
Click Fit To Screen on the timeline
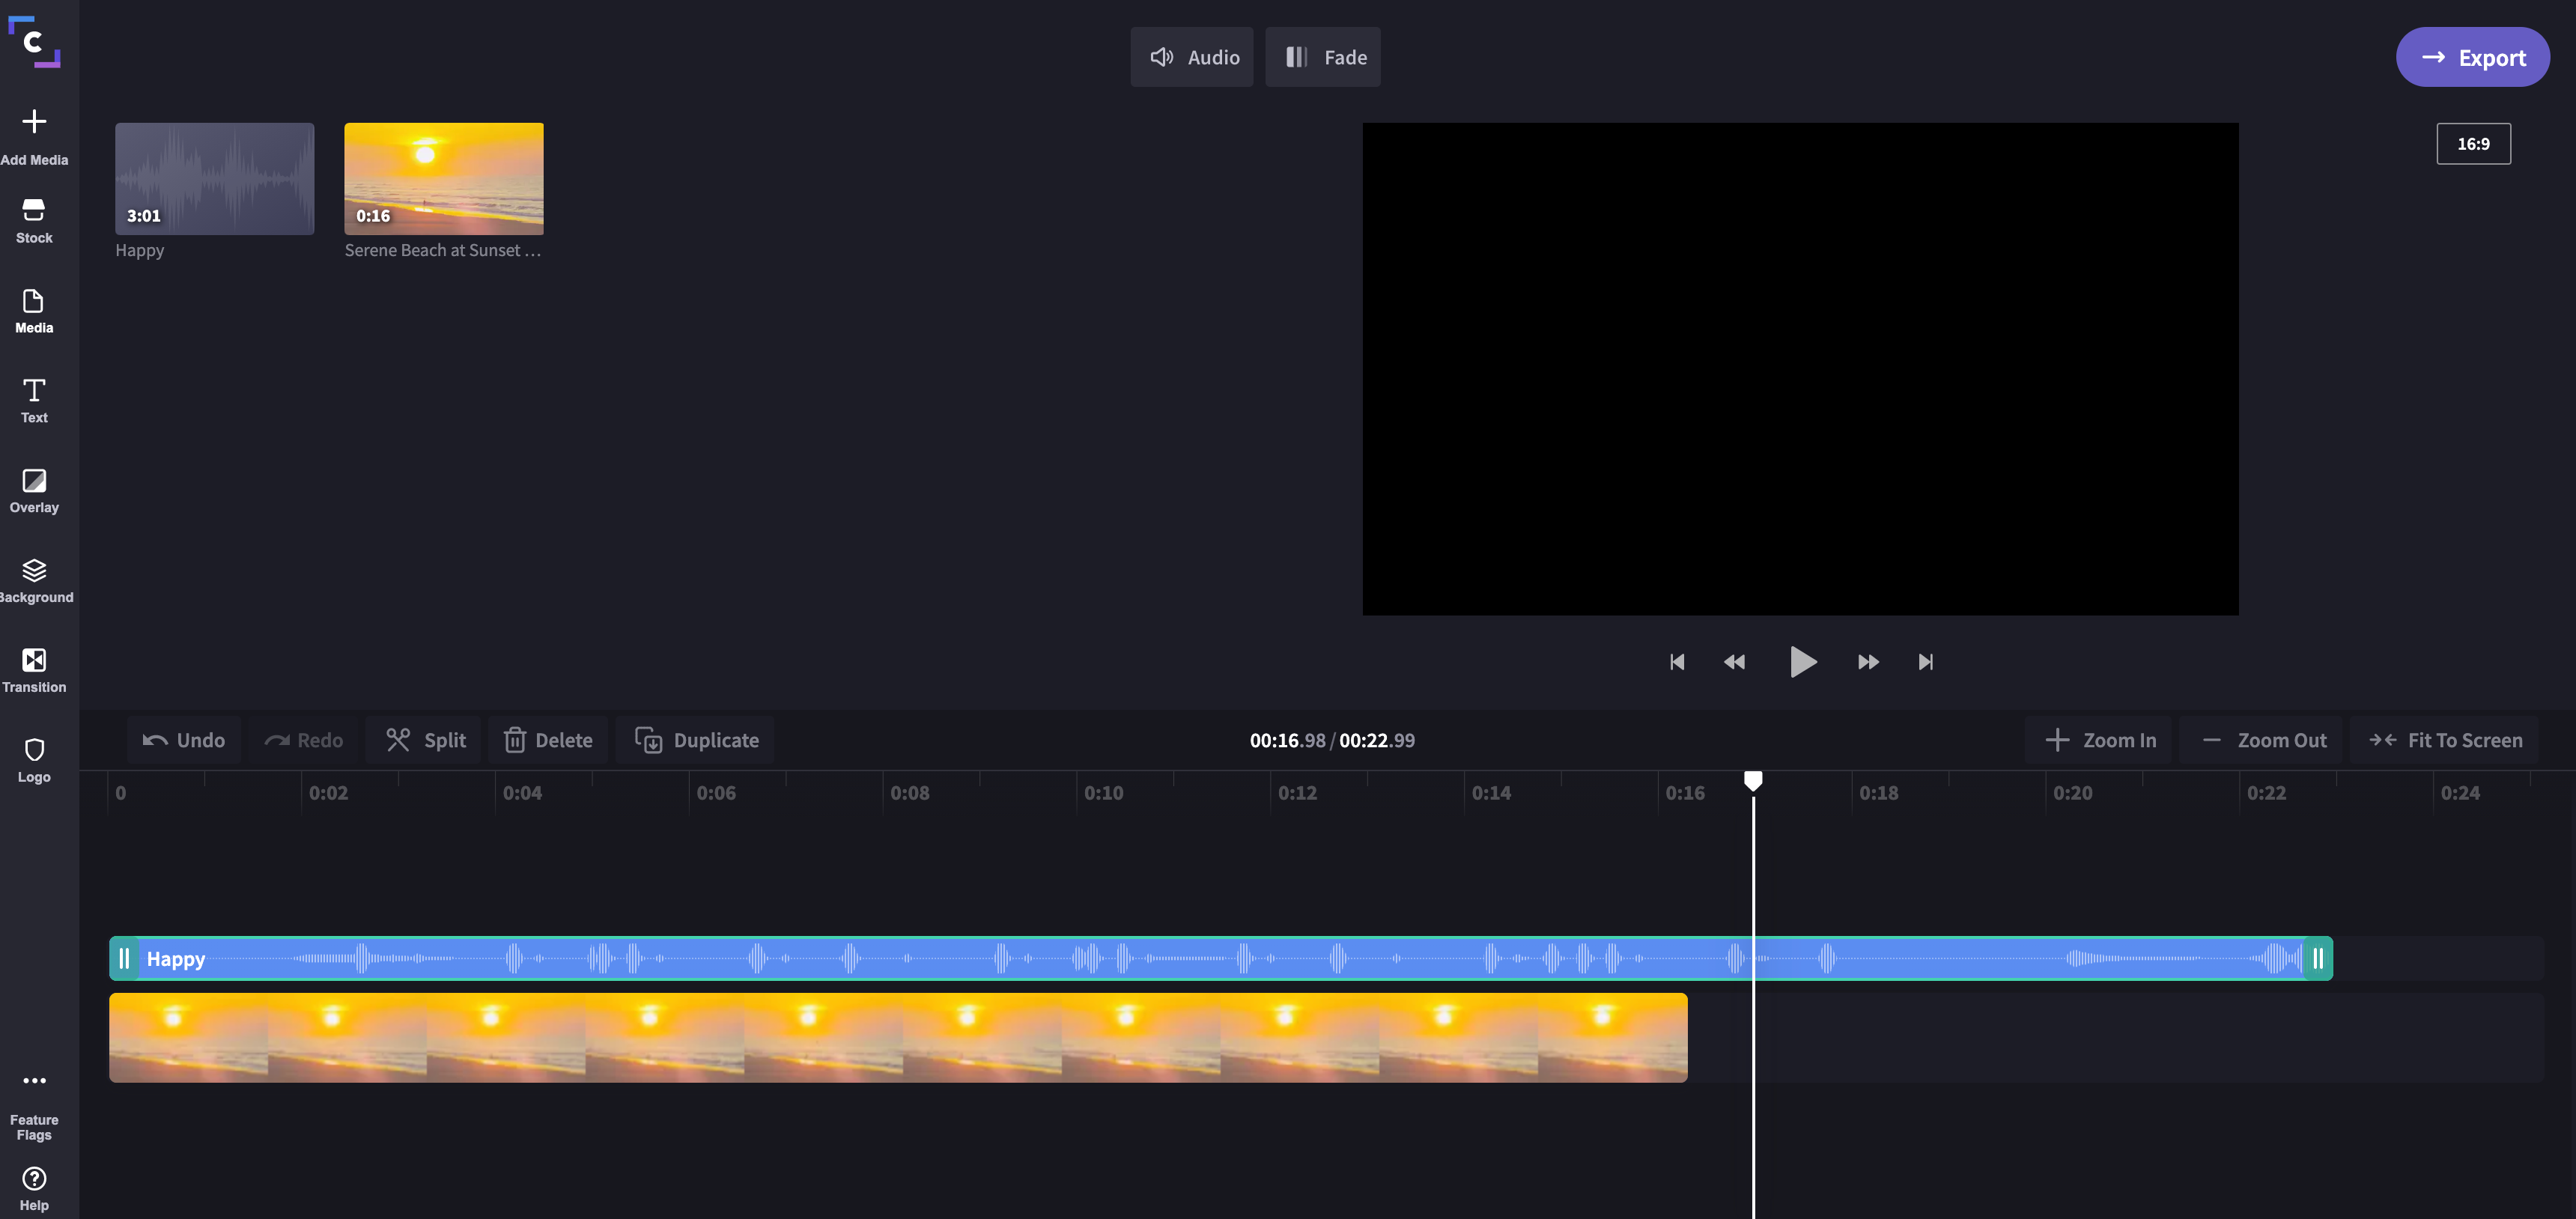click(x=2444, y=740)
